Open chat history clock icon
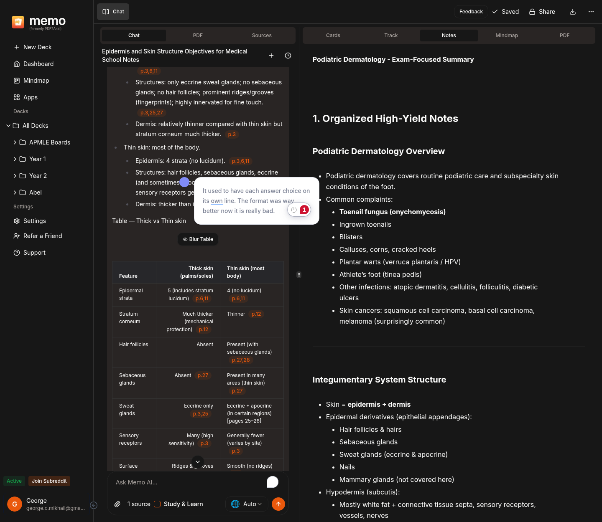This screenshot has width=602, height=522. [x=288, y=56]
